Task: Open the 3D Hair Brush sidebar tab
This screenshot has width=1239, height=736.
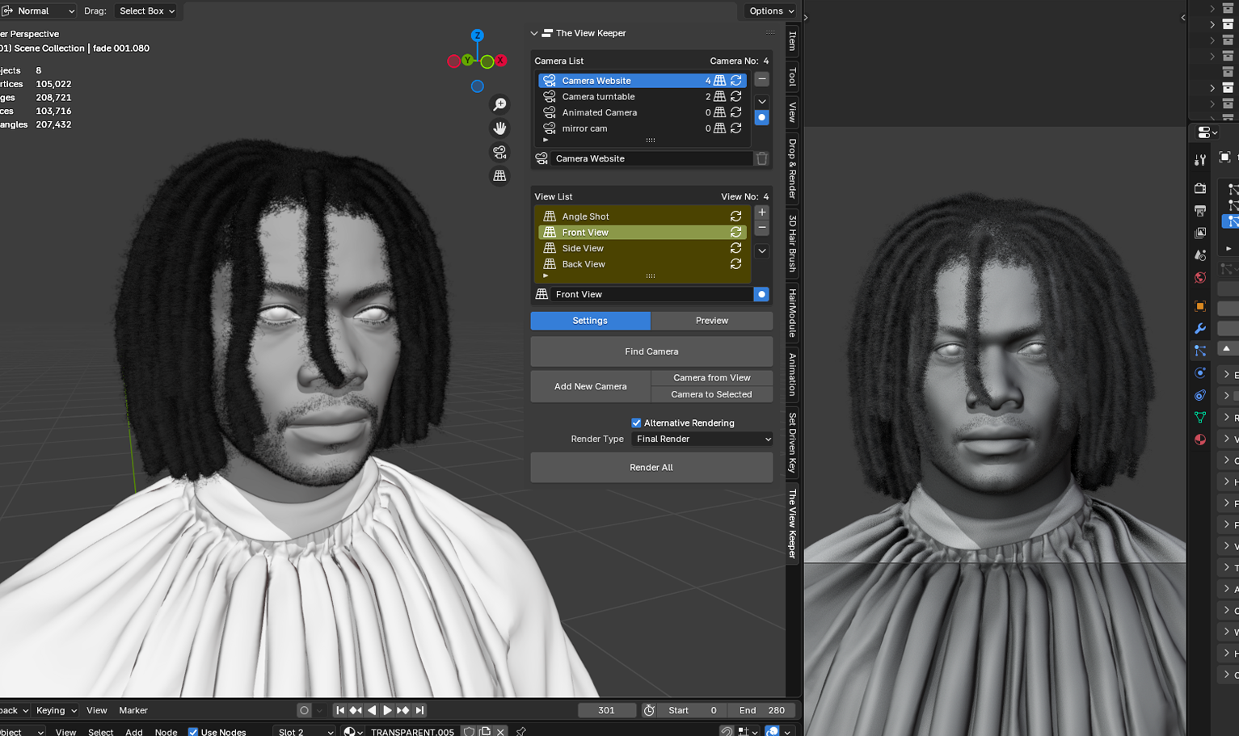Action: point(790,242)
